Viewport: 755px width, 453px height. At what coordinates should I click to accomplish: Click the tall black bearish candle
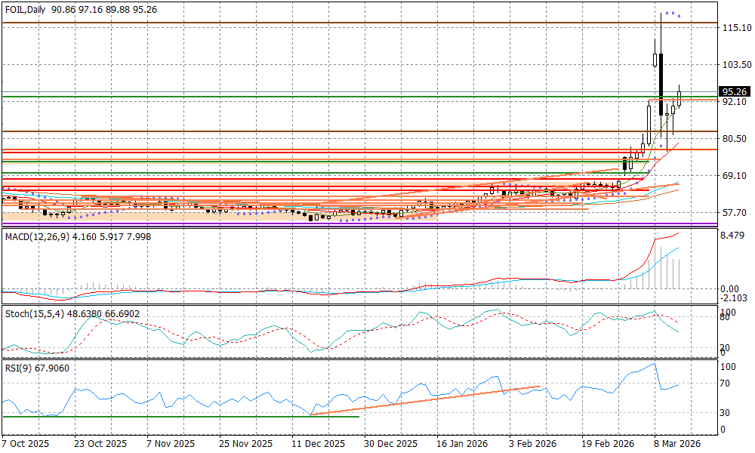coord(661,83)
